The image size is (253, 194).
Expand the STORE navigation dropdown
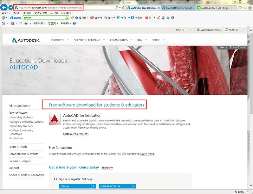coord(164,40)
